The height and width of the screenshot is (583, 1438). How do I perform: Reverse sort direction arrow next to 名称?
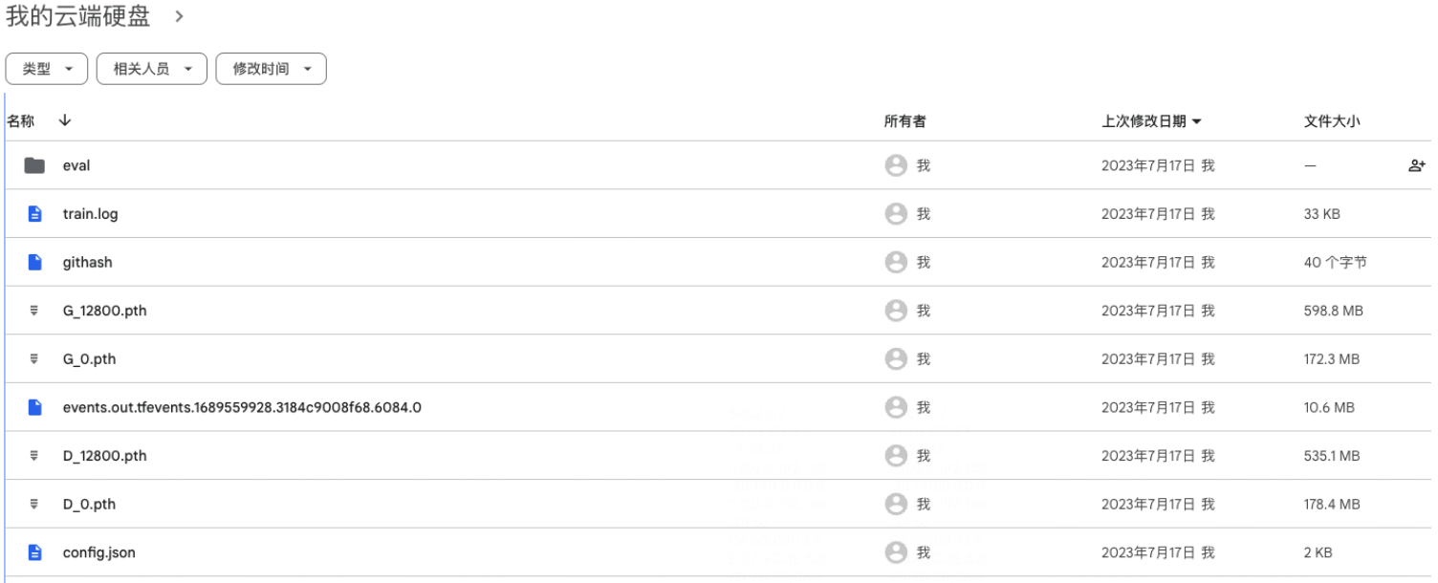point(64,120)
